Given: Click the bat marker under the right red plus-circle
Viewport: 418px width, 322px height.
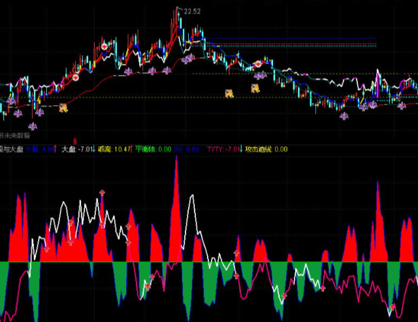Looking at the screenshot, I should point(260,76).
